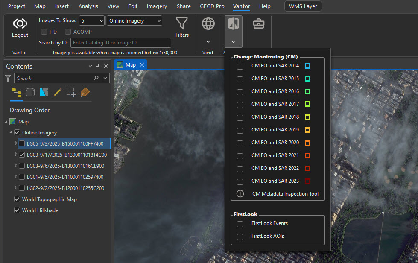
Task: Select the List By Labeling tag icon
Action: pos(85,92)
